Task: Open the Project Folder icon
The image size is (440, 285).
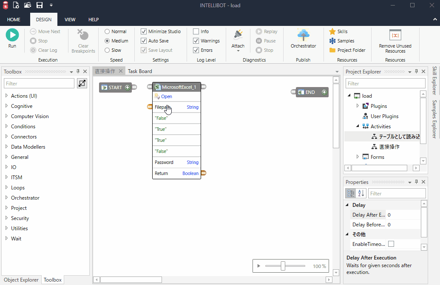Action: coord(332,50)
